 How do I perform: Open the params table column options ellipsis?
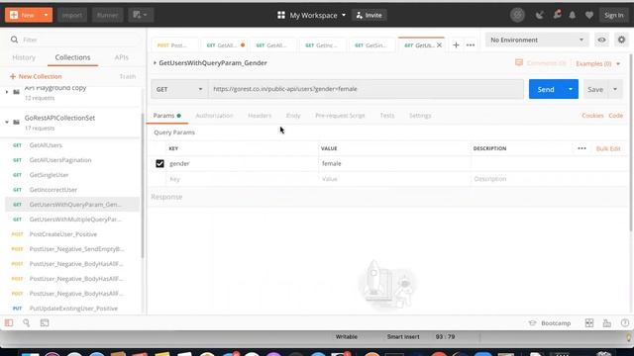[x=581, y=148]
